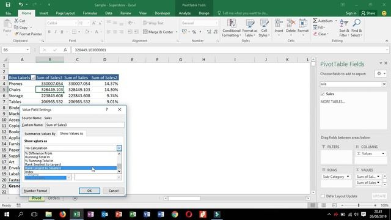Click OK in Value Field Settings
391x220 pixels.
[89, 191]
